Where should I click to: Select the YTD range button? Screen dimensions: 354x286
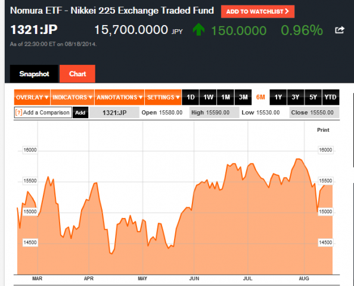(331, 97)
